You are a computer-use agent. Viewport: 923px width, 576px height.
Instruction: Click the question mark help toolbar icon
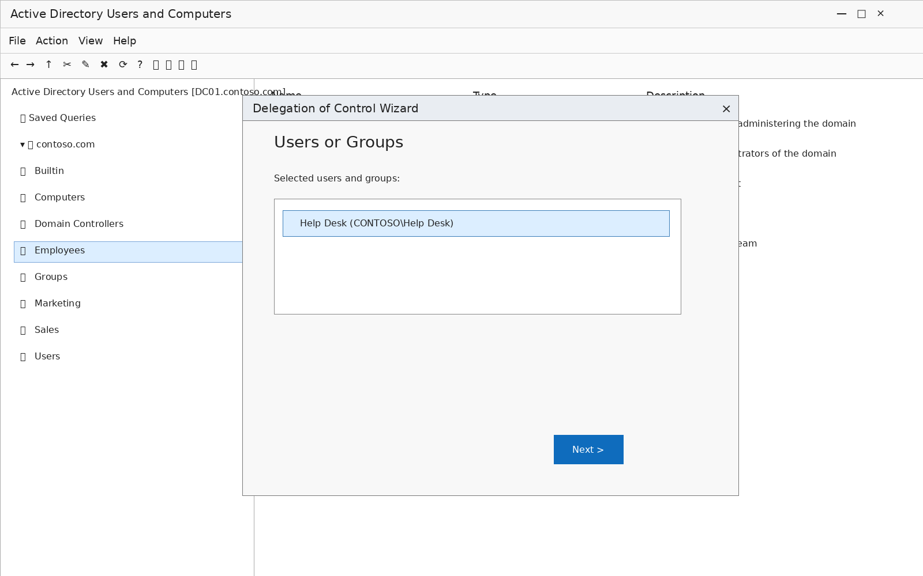pyautogui.click(x=140, y=65)
